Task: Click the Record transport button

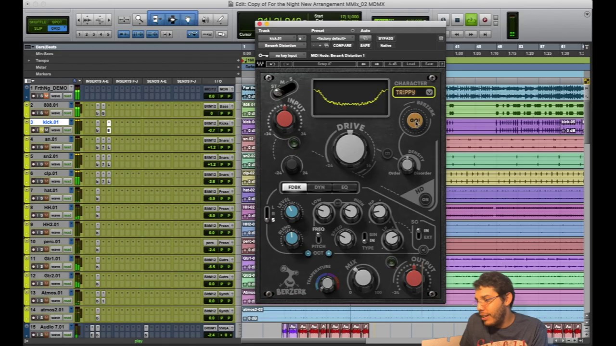Action: (x=485, y=20)
